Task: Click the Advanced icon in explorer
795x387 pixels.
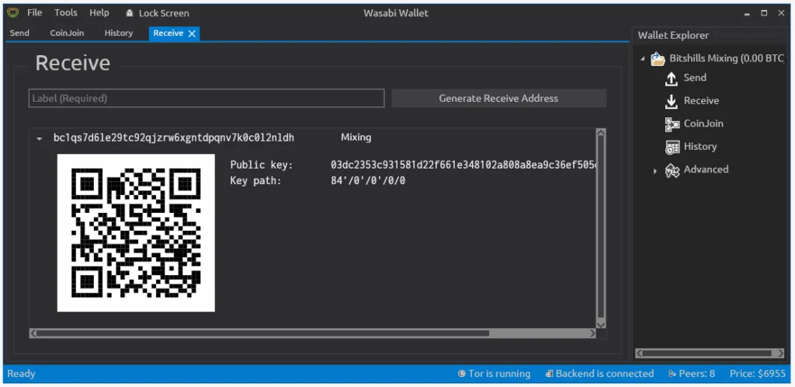Action: [x=672, y=170]
